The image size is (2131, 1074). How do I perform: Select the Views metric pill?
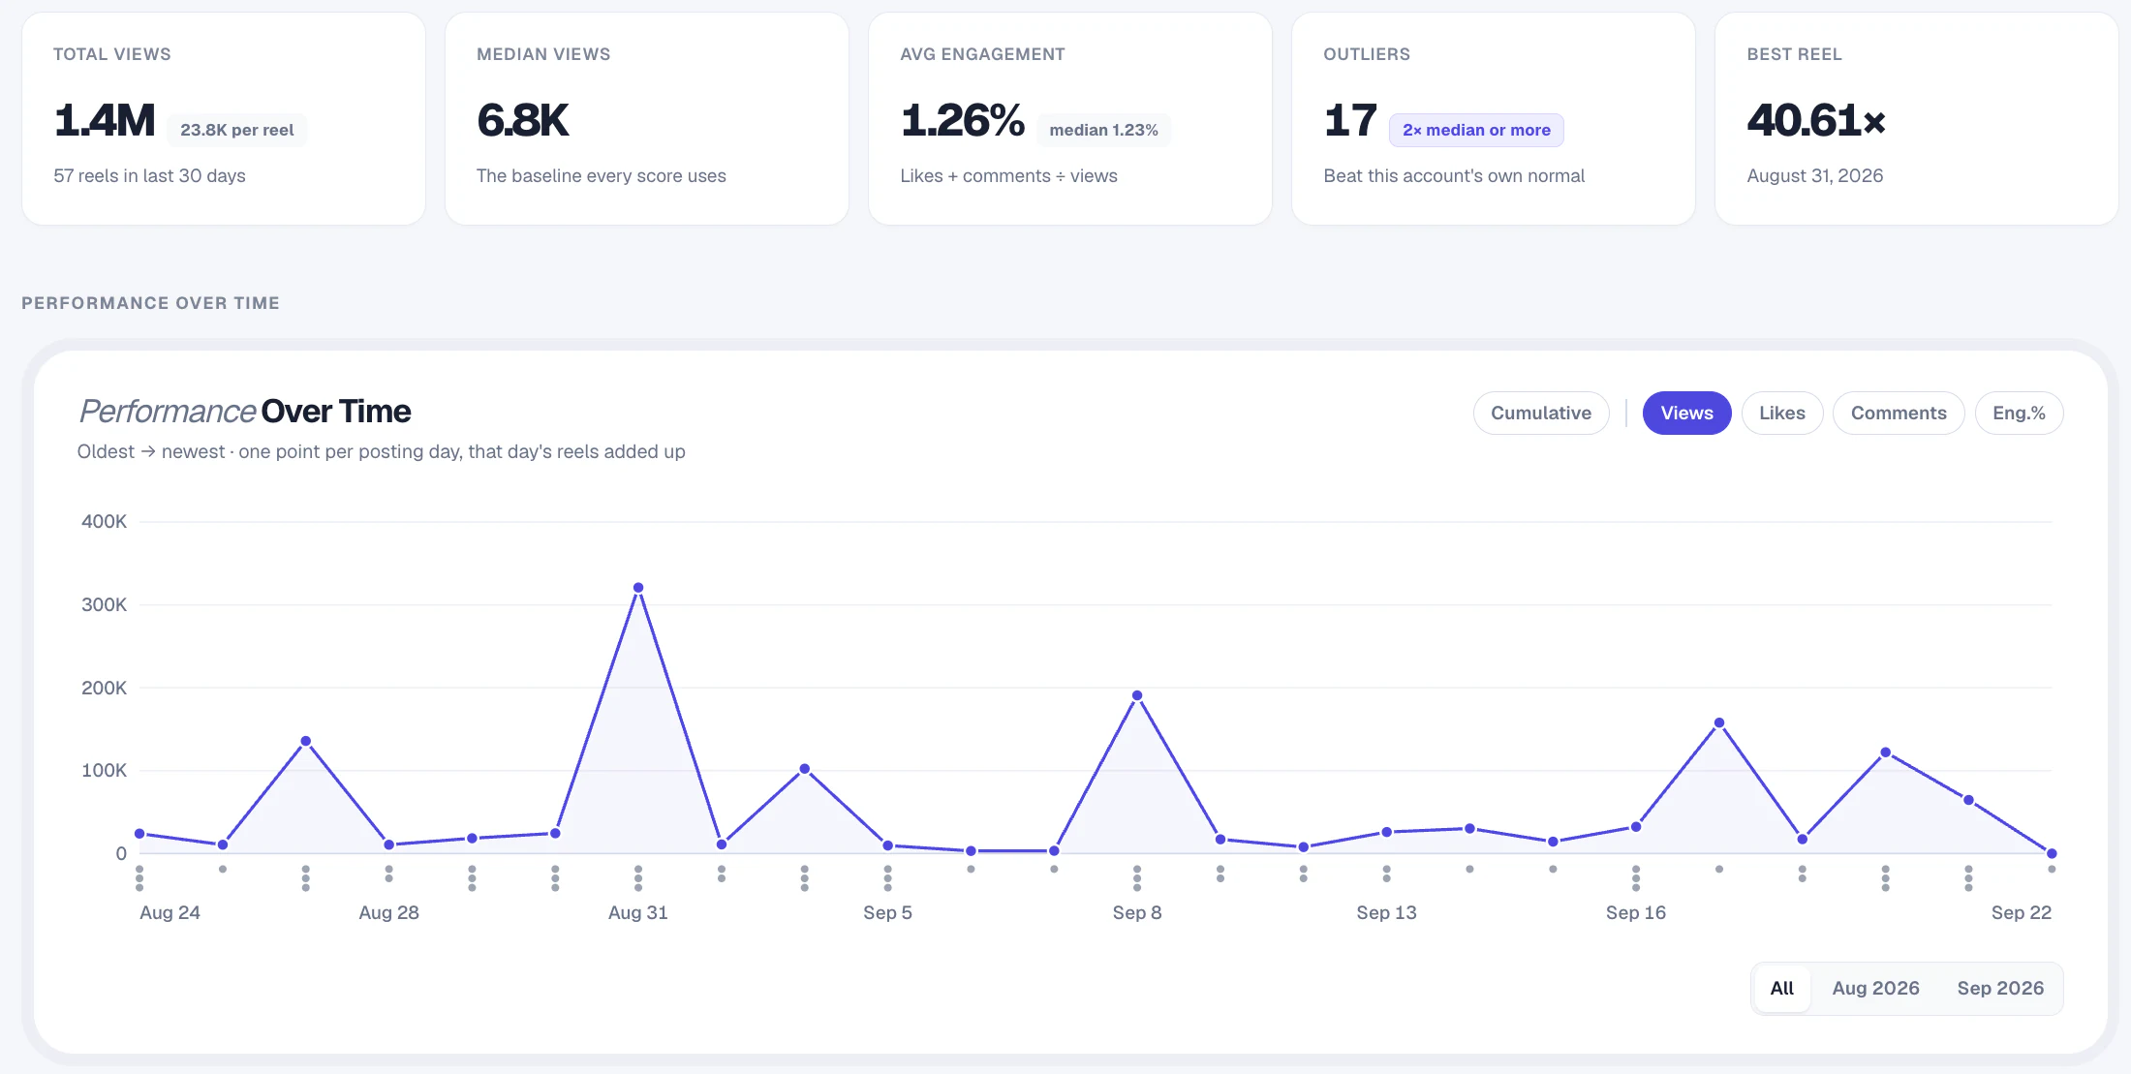click(1686, 414)
